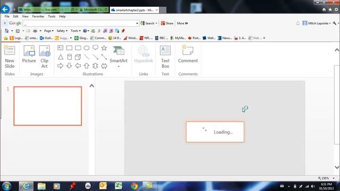Open the Windows Start button

[x=6, y=186]
